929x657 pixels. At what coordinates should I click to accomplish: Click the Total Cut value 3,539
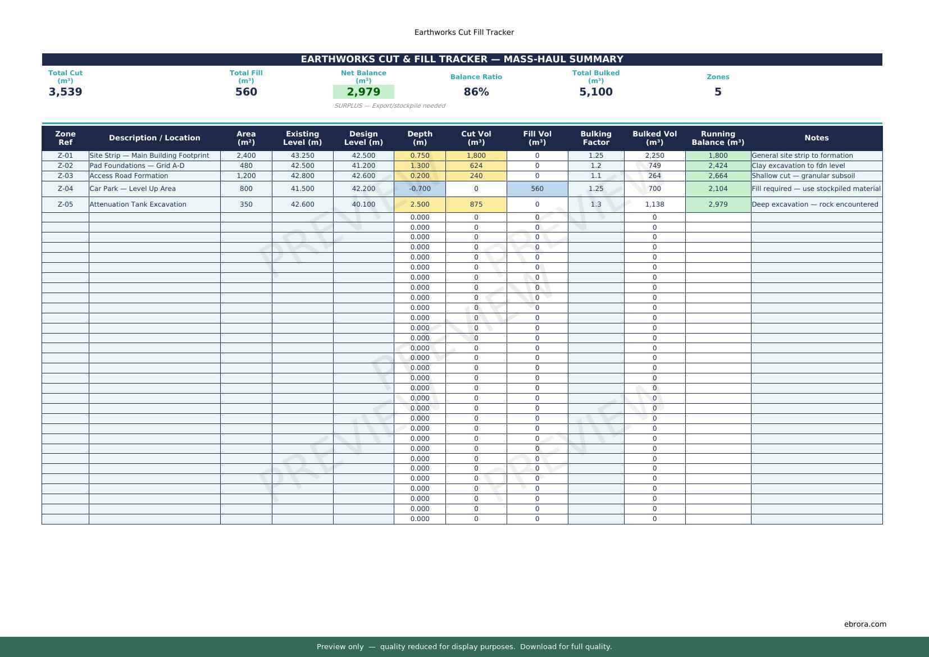[65, 92]
